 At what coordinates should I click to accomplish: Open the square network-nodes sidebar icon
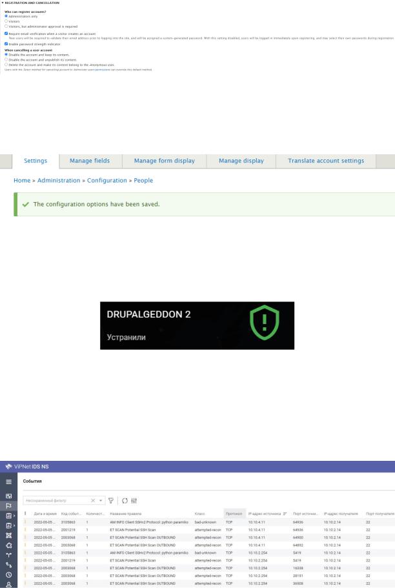8,536
